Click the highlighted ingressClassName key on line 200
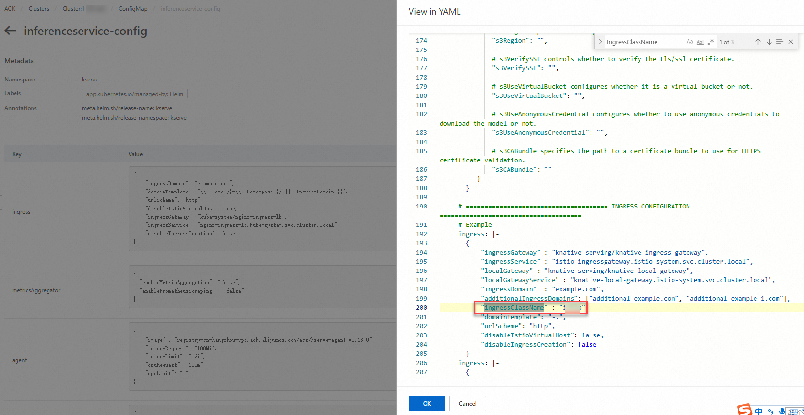Viewport: 804px width, 415px height. tap(514, 308)
